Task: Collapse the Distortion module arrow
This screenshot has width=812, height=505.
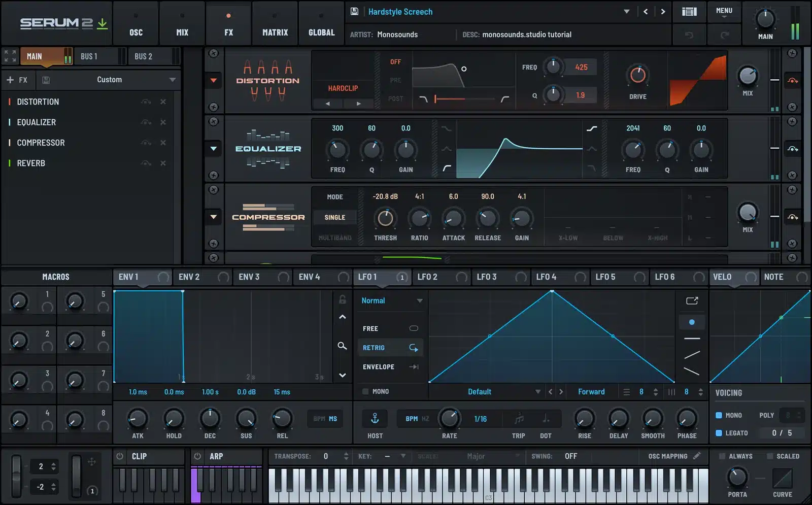Action: pos(214,80)
